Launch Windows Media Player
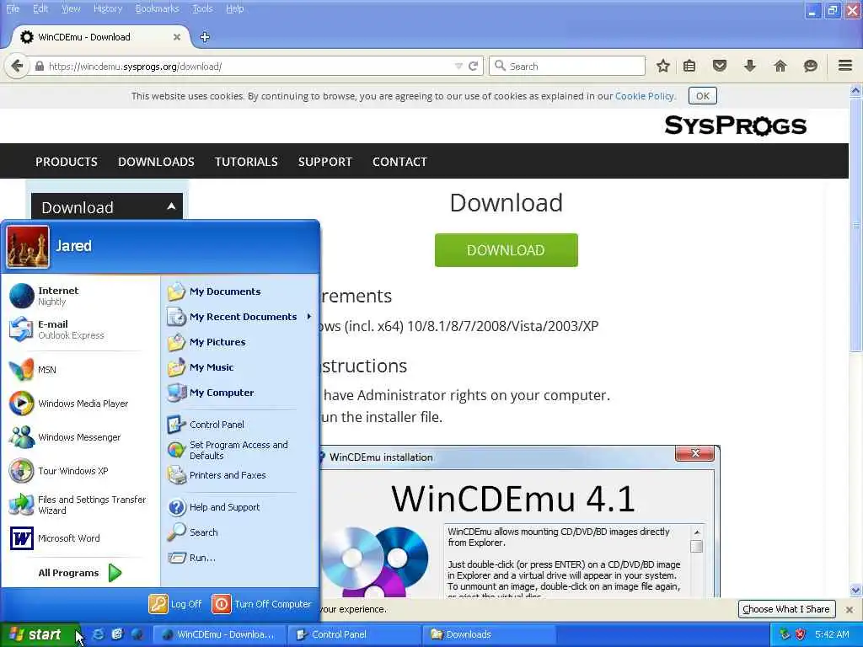This screenshot has height=647, width=863. pos(80,404)
